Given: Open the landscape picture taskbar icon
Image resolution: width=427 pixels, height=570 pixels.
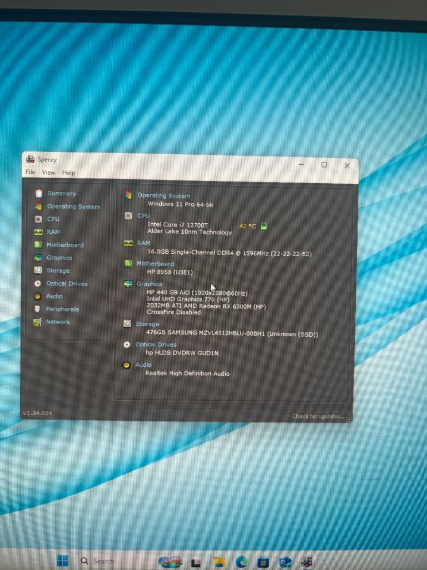Looking at the screenshot, I should [171, 562].
